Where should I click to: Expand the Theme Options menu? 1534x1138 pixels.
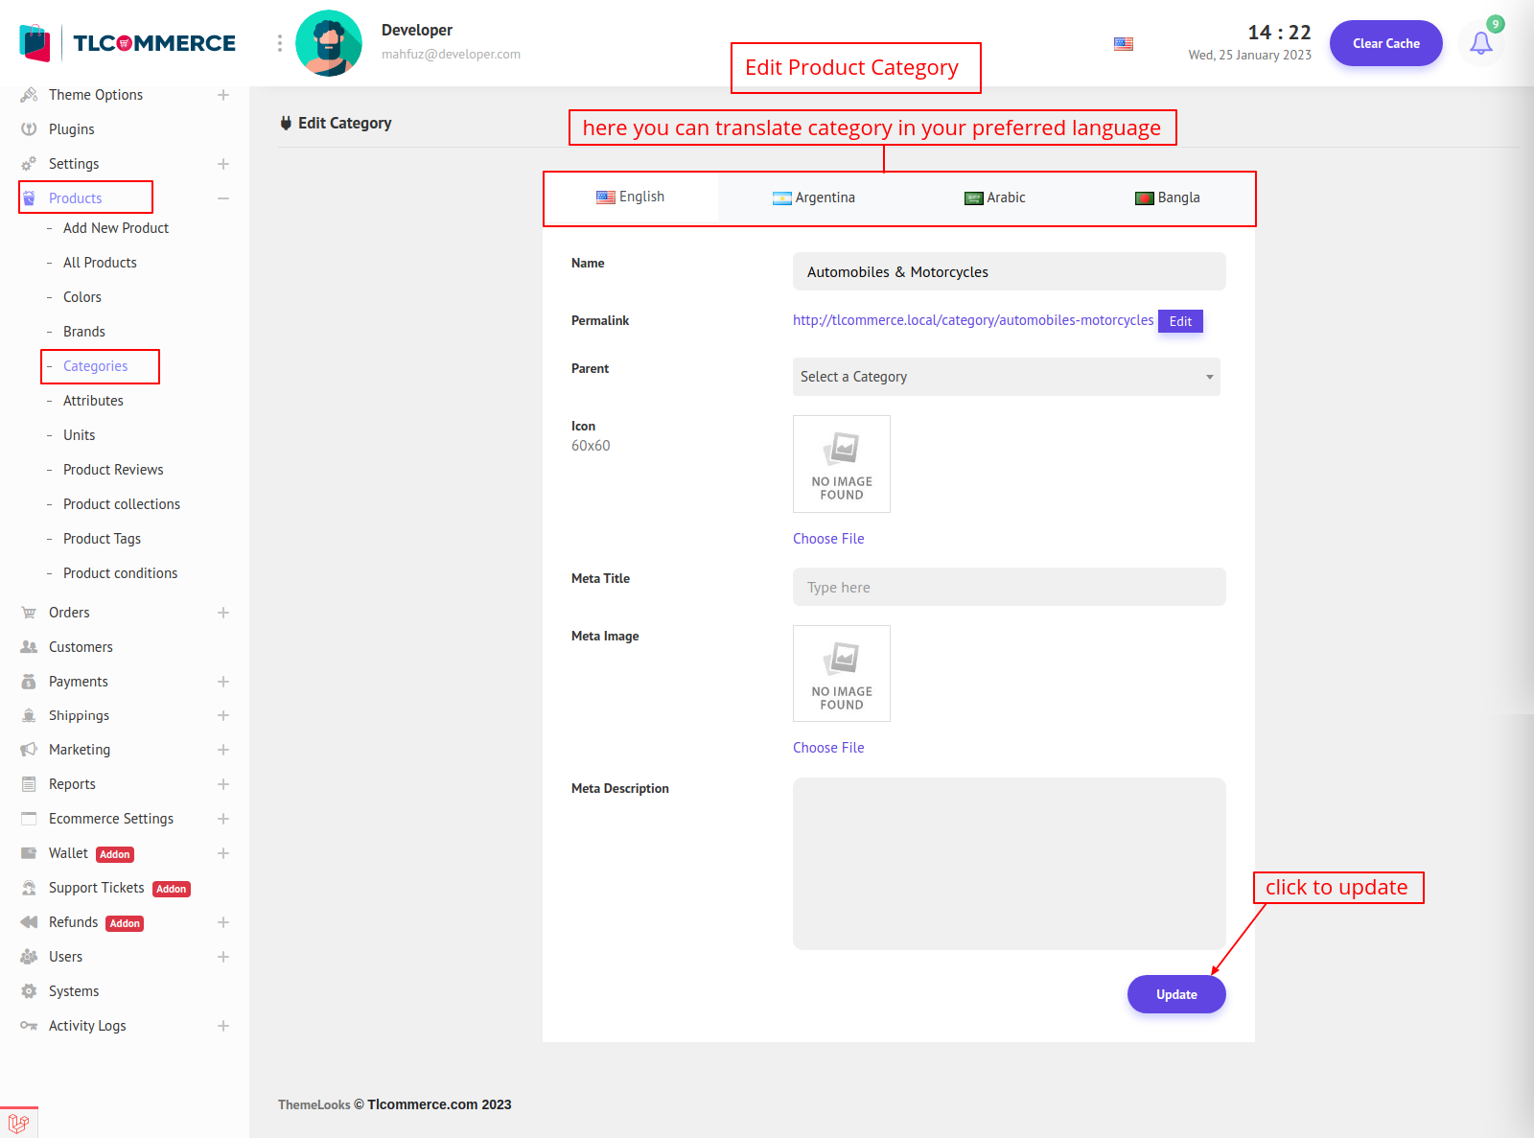click(222, 95)
